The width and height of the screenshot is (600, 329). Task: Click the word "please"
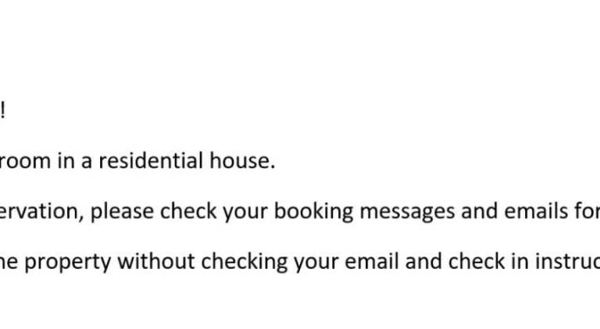point(122,212)
